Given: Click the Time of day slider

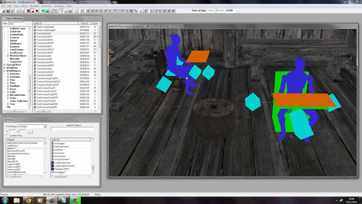Looking at the screenshot, I should 216,10.
